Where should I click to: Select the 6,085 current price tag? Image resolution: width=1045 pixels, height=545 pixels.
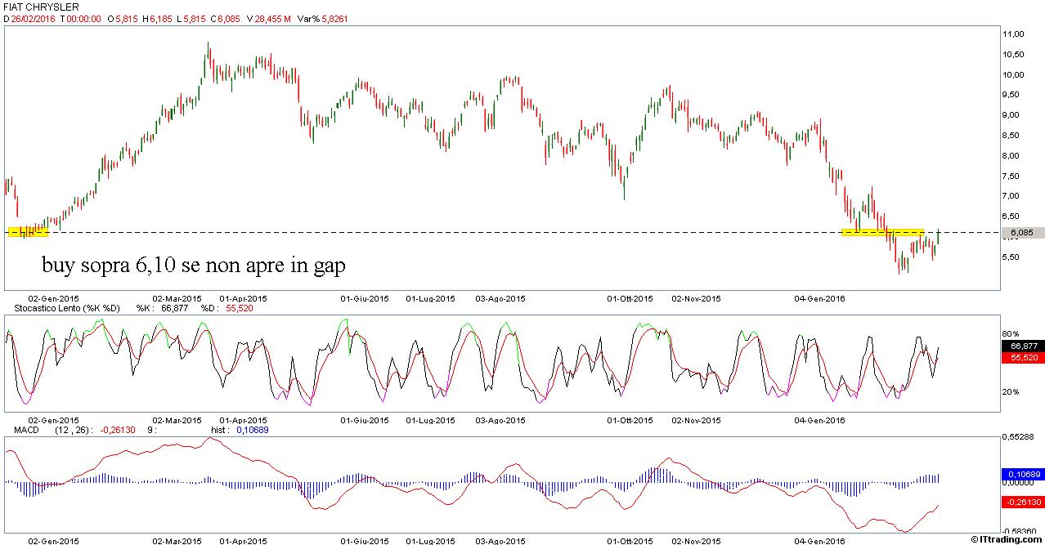(x=1022, y=233)
